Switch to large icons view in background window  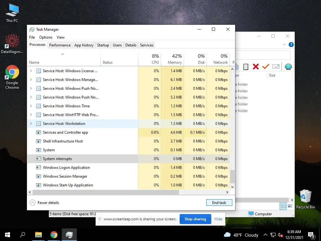(x=290, y=206)
